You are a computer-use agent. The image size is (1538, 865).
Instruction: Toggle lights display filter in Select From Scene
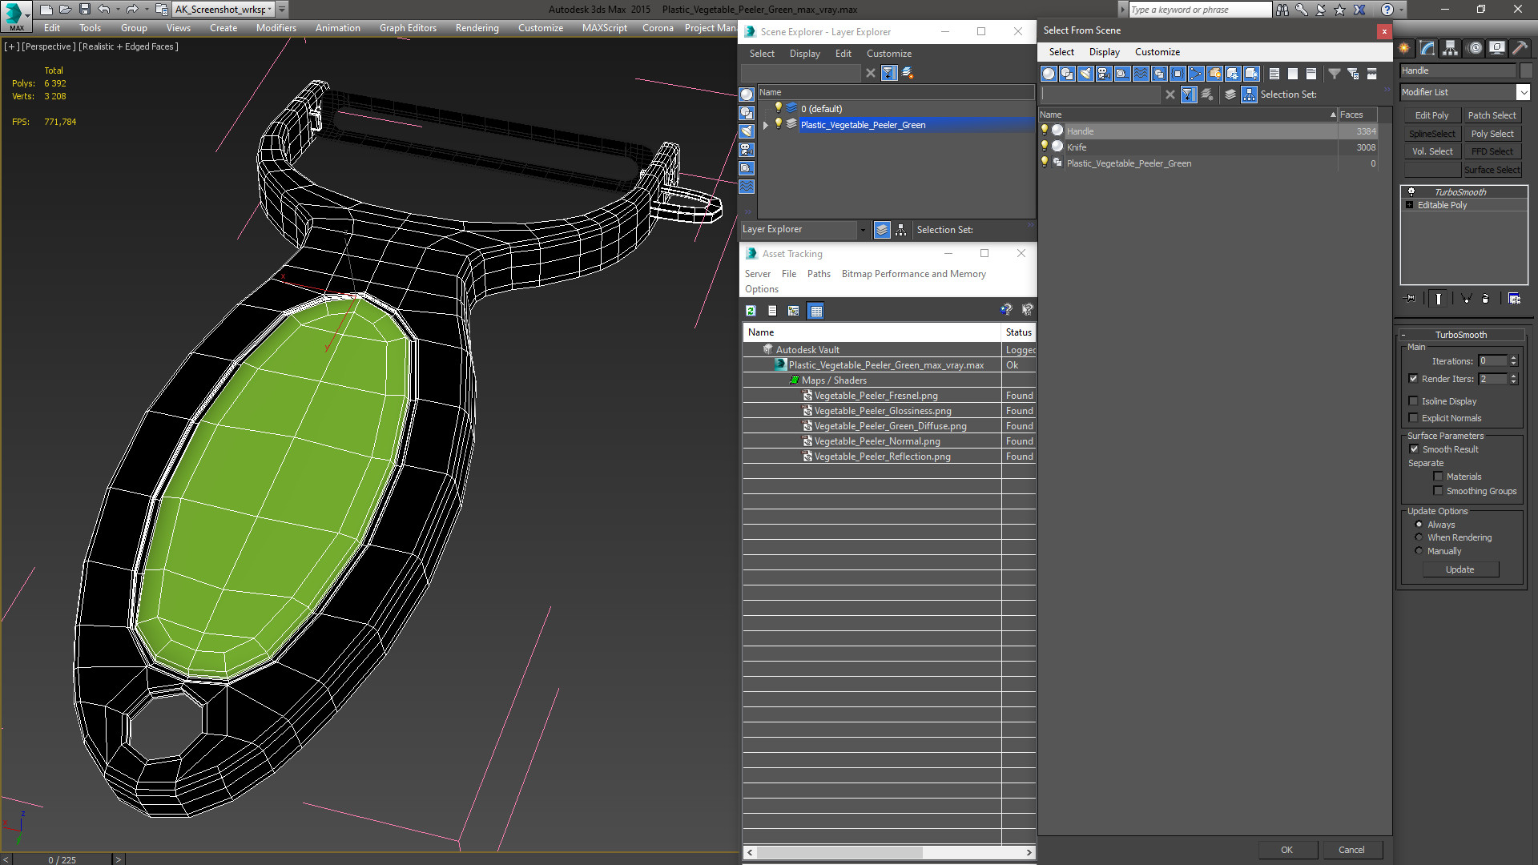[1085, 74]
